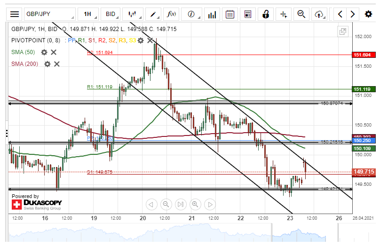
Task: Open the cloud upload save menu
Action: [319, 14]
